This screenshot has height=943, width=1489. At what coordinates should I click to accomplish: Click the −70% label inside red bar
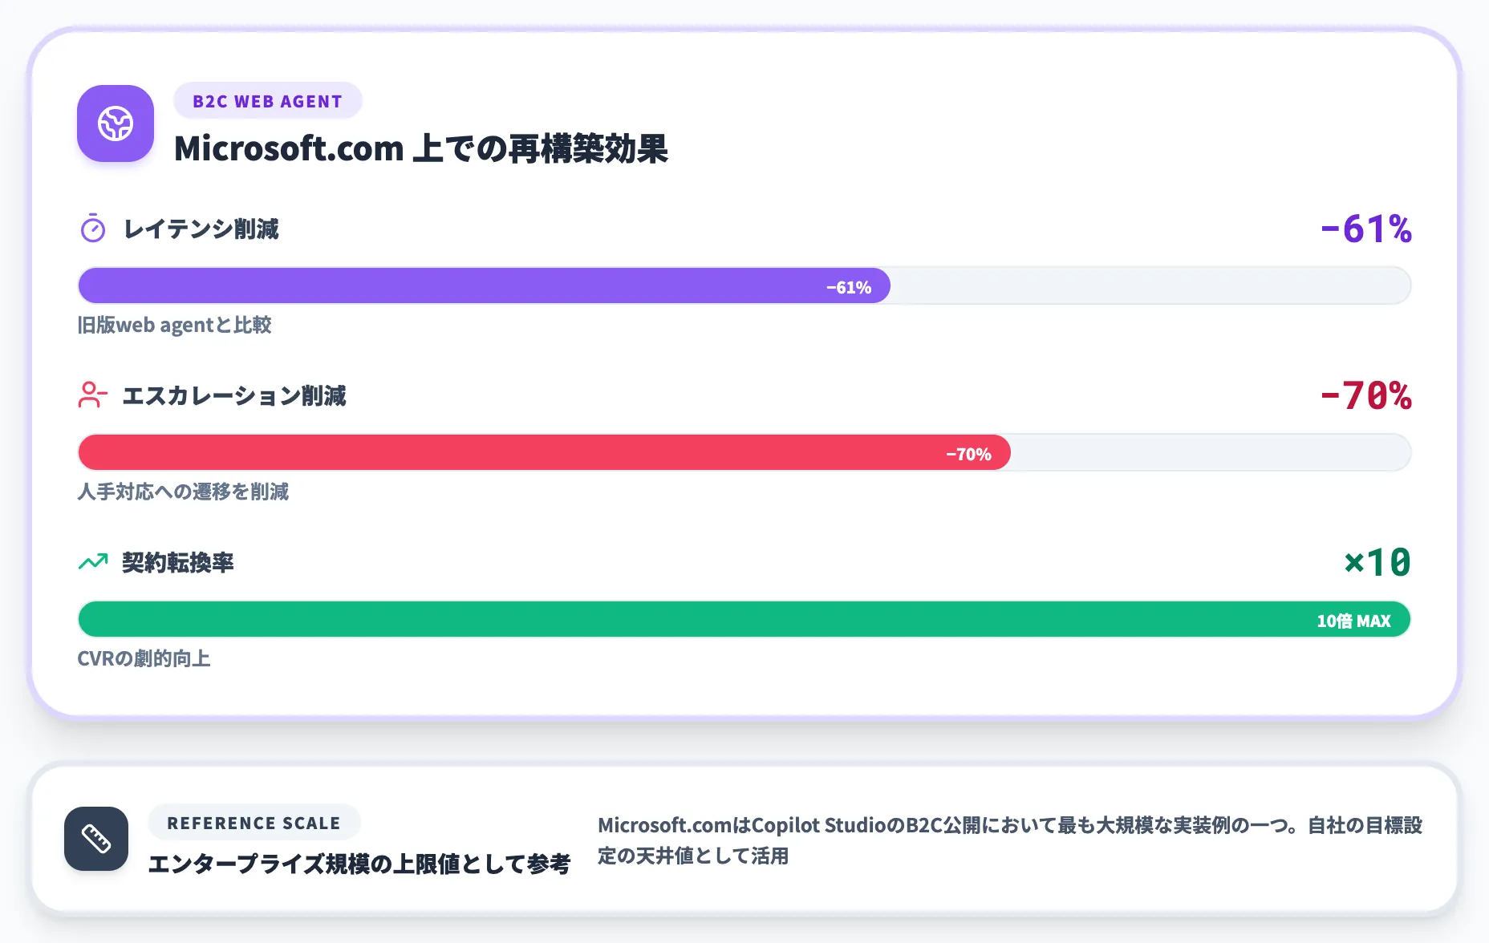[x=969, y=454]
